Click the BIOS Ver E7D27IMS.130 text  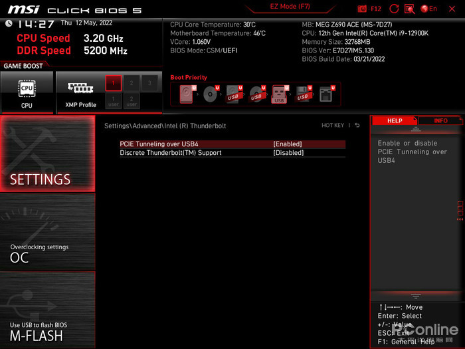pos(337,51)
